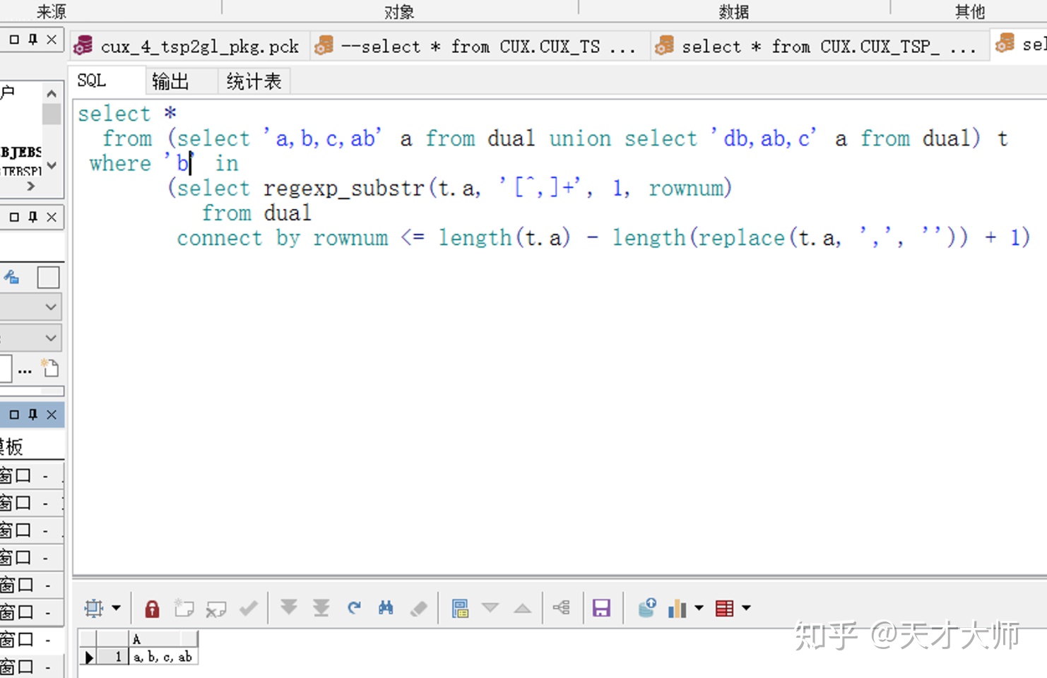Close the second docked panel

coord(52,217)
